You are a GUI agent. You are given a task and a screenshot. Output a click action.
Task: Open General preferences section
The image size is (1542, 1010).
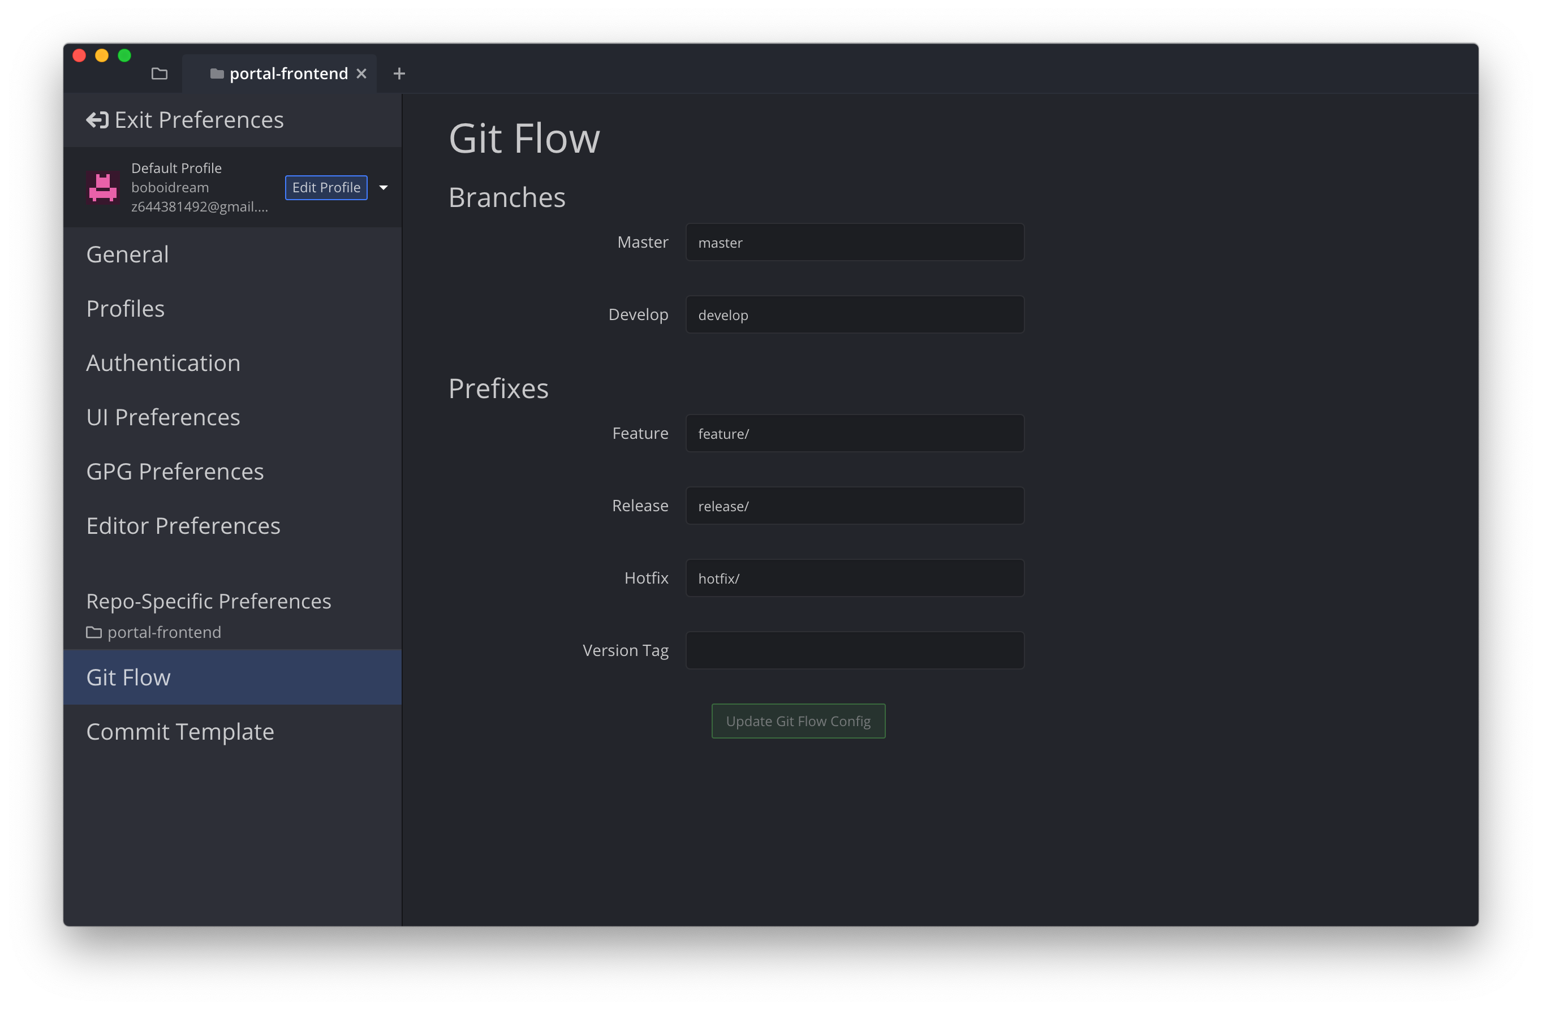(128, 254)
